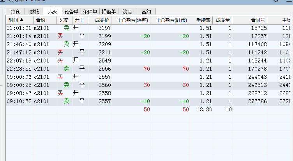This screenshot has width=293, height=161.
Task: Click price 3199 in the 成交价 column
Action: [105, 36]
